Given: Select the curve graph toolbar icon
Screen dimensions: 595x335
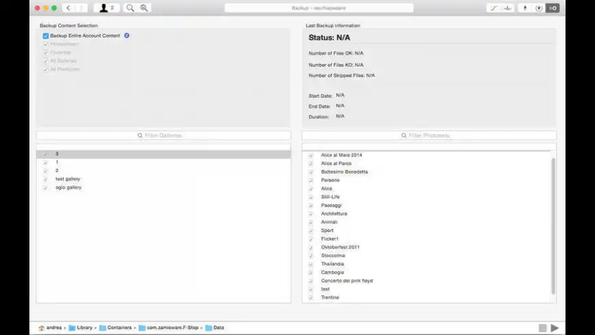Looking at the screenshot, I should (493, 8).
